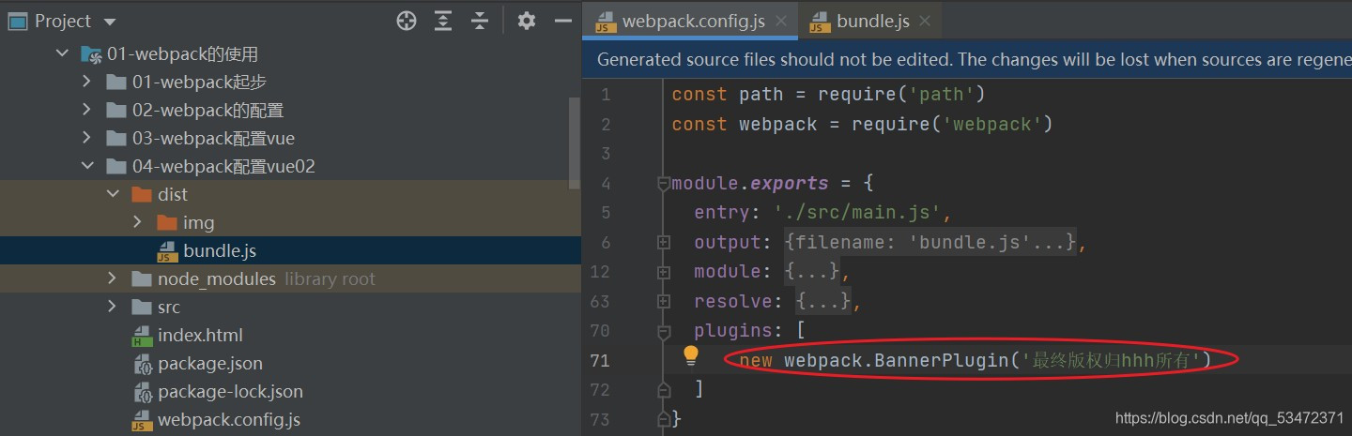The height and width of the screenshot is (436, 1352).
Task: Open the Project view dropdown
Action: [110, 22]
